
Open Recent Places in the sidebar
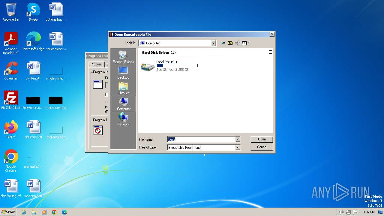click(123, 57)
